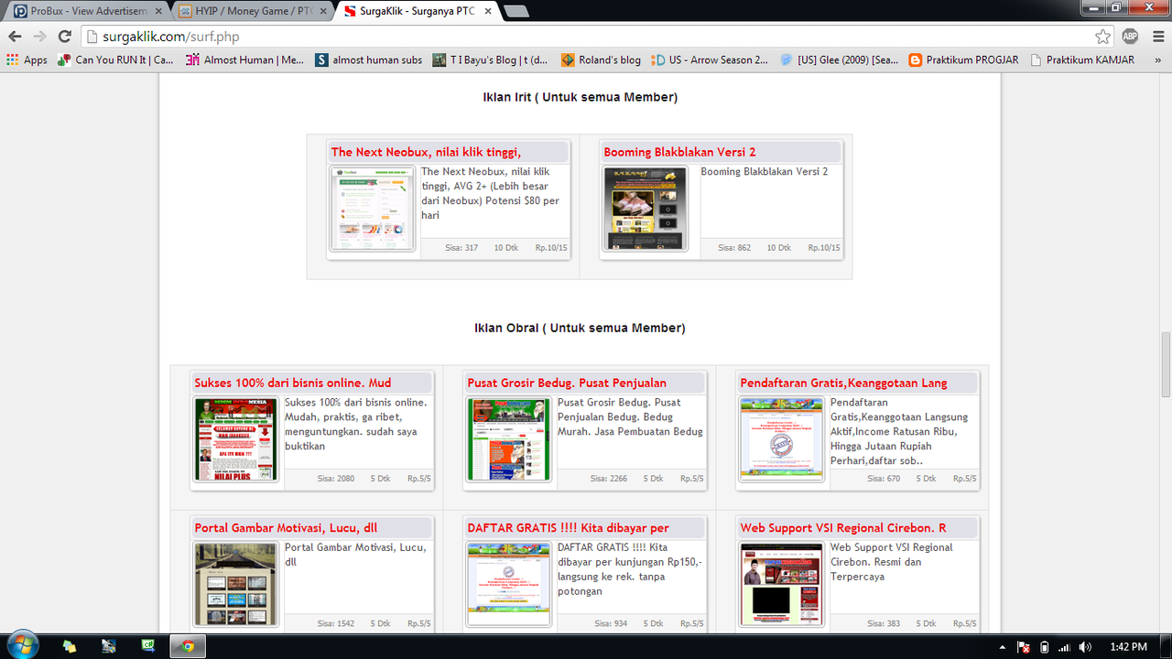Viewport: 1172px width, 659px height.
Task: Open network signal icon in system tray
Action: (x=1065, y=647)
